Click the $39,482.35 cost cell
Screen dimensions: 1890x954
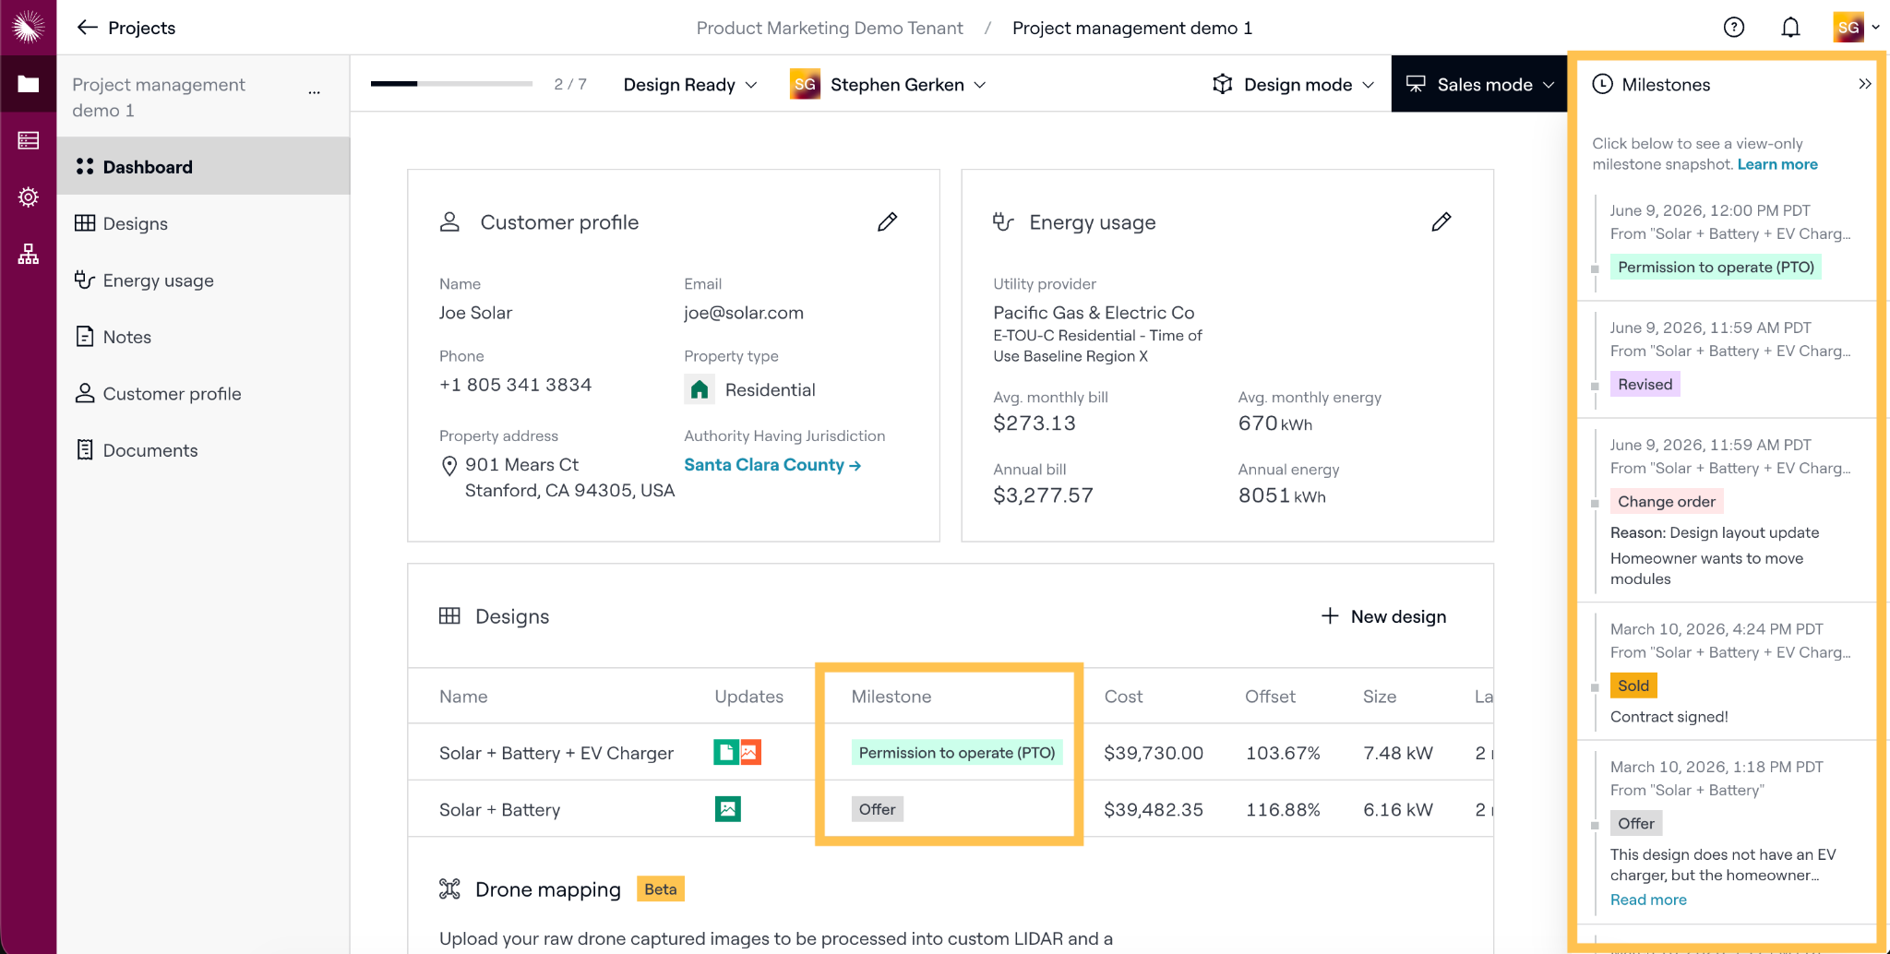click(1154, 809)
